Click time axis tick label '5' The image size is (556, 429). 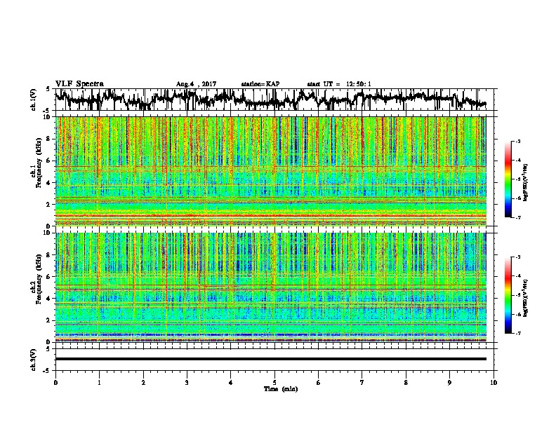pyautogui.click(x=274, y=383)
